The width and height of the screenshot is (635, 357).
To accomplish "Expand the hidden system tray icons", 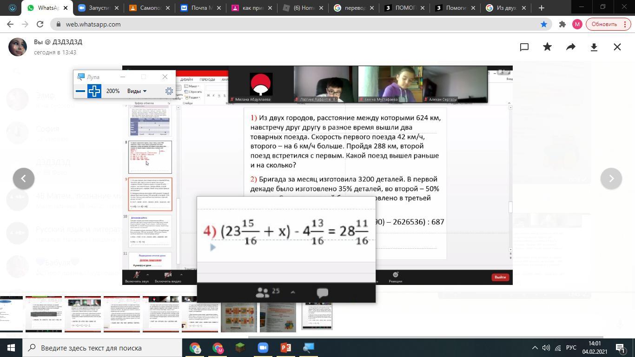I will click(535, 348).
